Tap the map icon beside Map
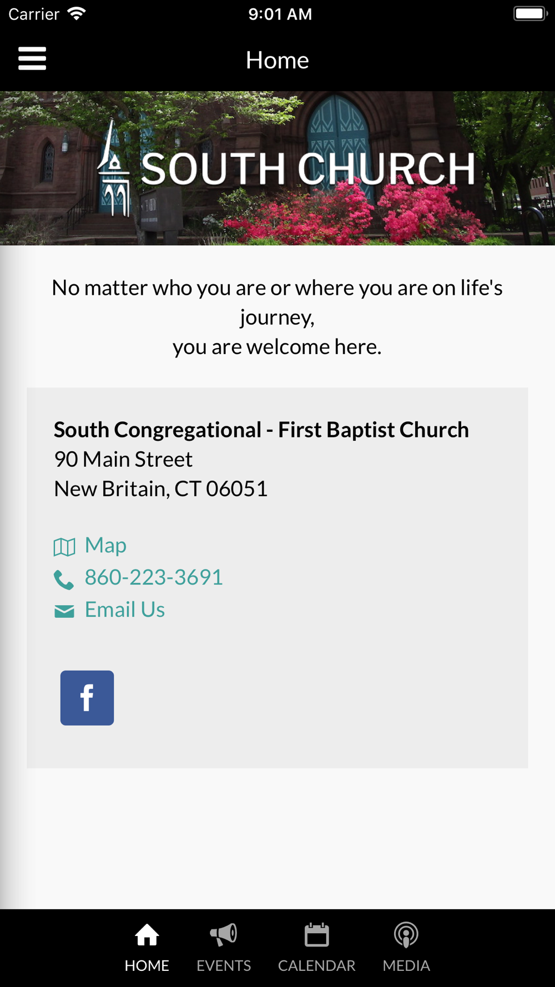 (x=64, y=547)
